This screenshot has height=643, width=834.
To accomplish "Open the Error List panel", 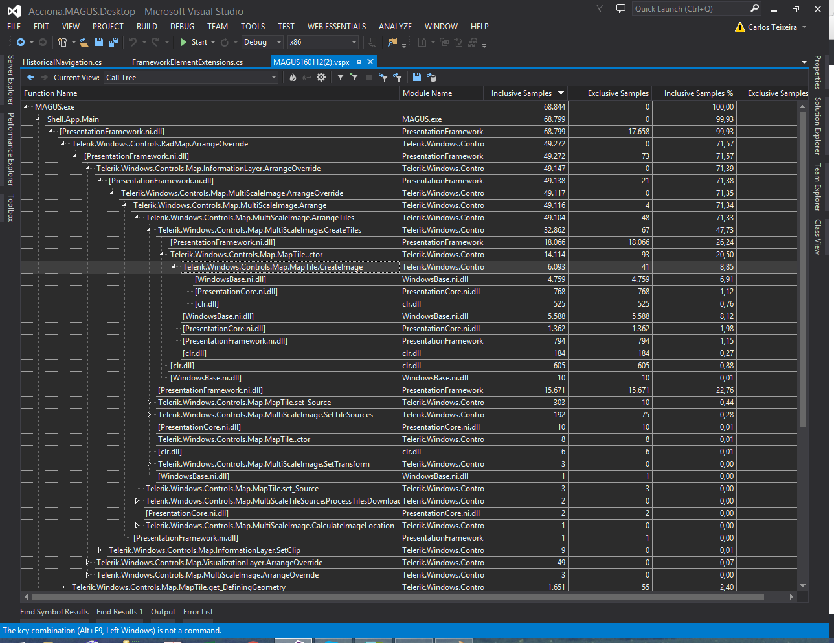I will pos(197,612).
